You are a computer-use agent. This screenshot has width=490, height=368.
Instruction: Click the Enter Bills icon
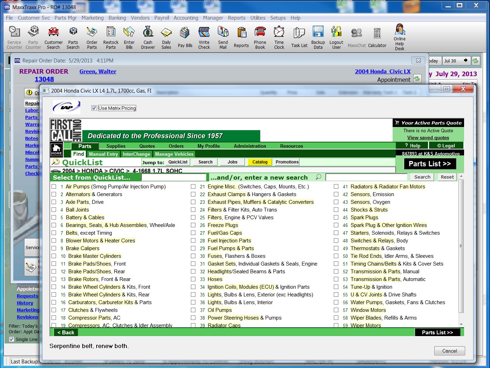coord(129,37)
